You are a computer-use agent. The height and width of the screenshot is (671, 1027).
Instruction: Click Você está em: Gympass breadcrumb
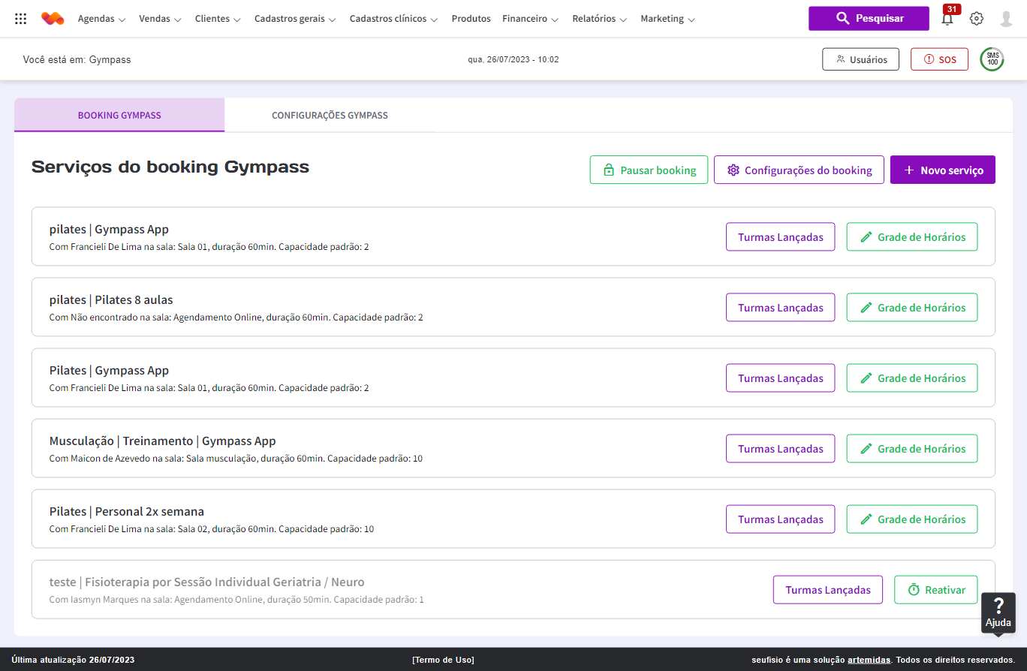[x=77, y=59]
